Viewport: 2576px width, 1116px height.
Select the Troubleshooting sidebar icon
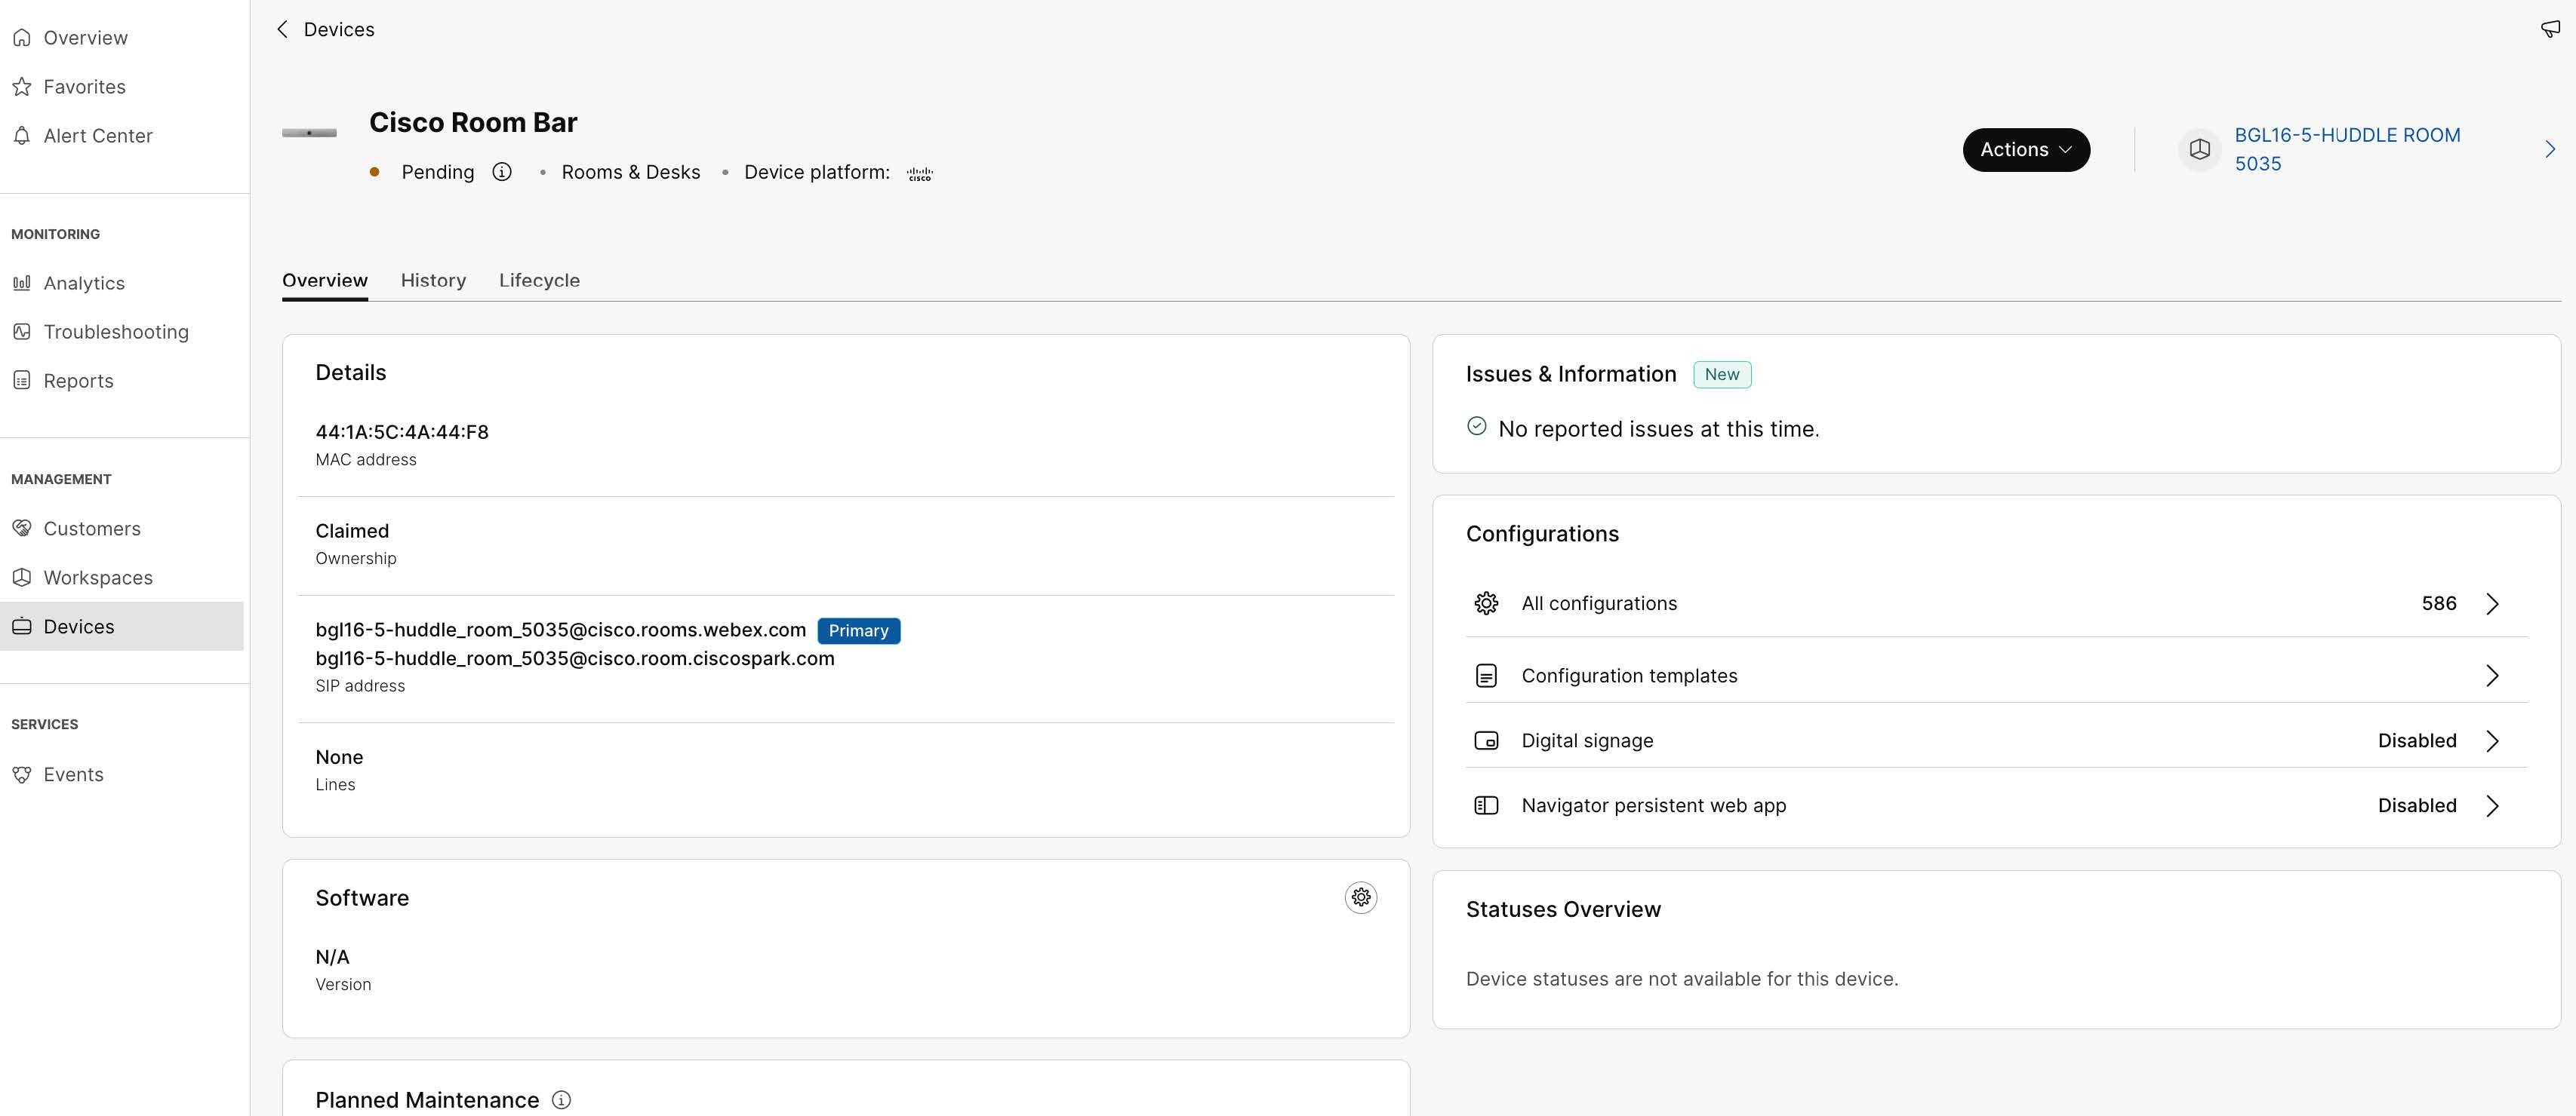[22, 331]
